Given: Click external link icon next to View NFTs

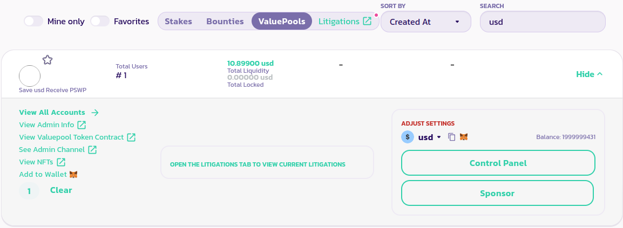Looking at the screenshot, I should pos(61,162).
